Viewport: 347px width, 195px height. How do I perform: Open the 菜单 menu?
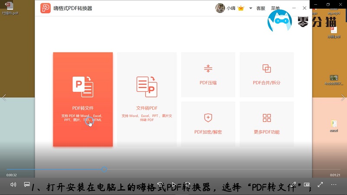click(275, 8)
